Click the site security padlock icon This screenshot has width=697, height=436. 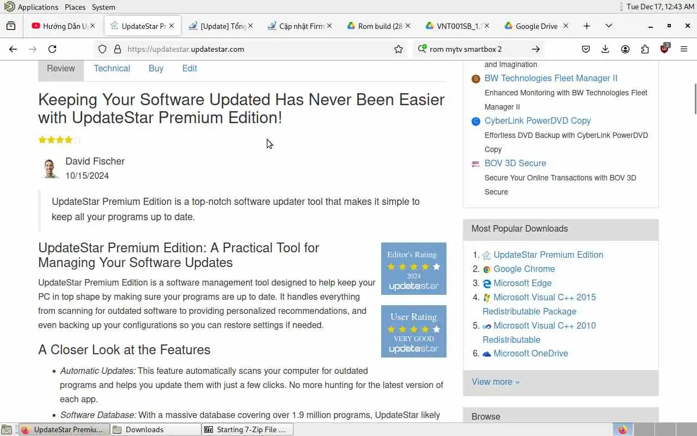pos(117,49)
